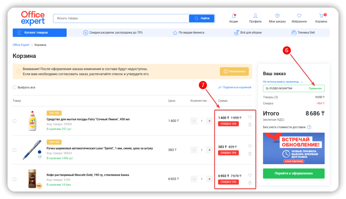Click the Скидка amount -964 ₸
The width and height of the screenshot is (346, 199).
pyautogui.click(x=320, y=103)
